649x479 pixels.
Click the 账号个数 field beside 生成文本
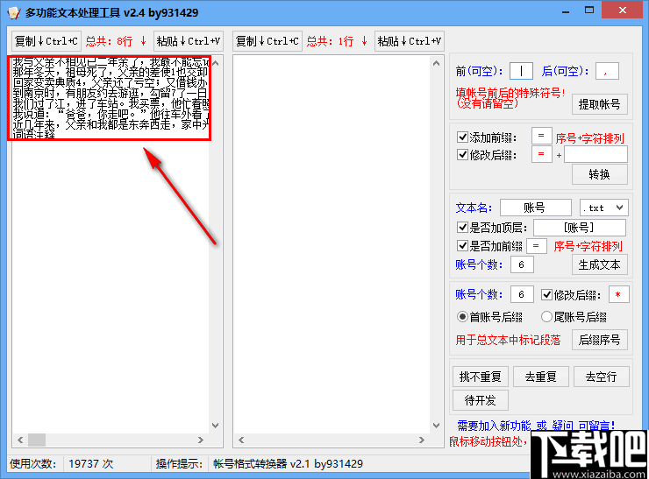(x=522, y=264)
